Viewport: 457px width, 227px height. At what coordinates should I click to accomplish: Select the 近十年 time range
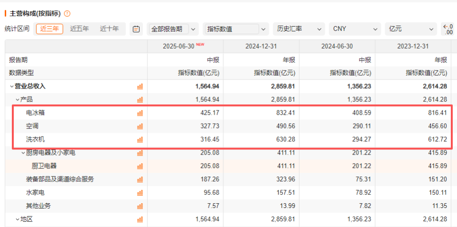pos(109,29)
